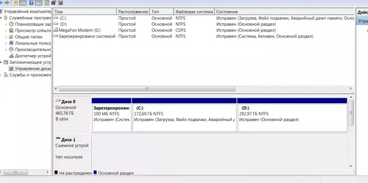Select the (C:) 172,69 ГБ partition block
Viewport: 368px width, 183px height.
(184, 115)
